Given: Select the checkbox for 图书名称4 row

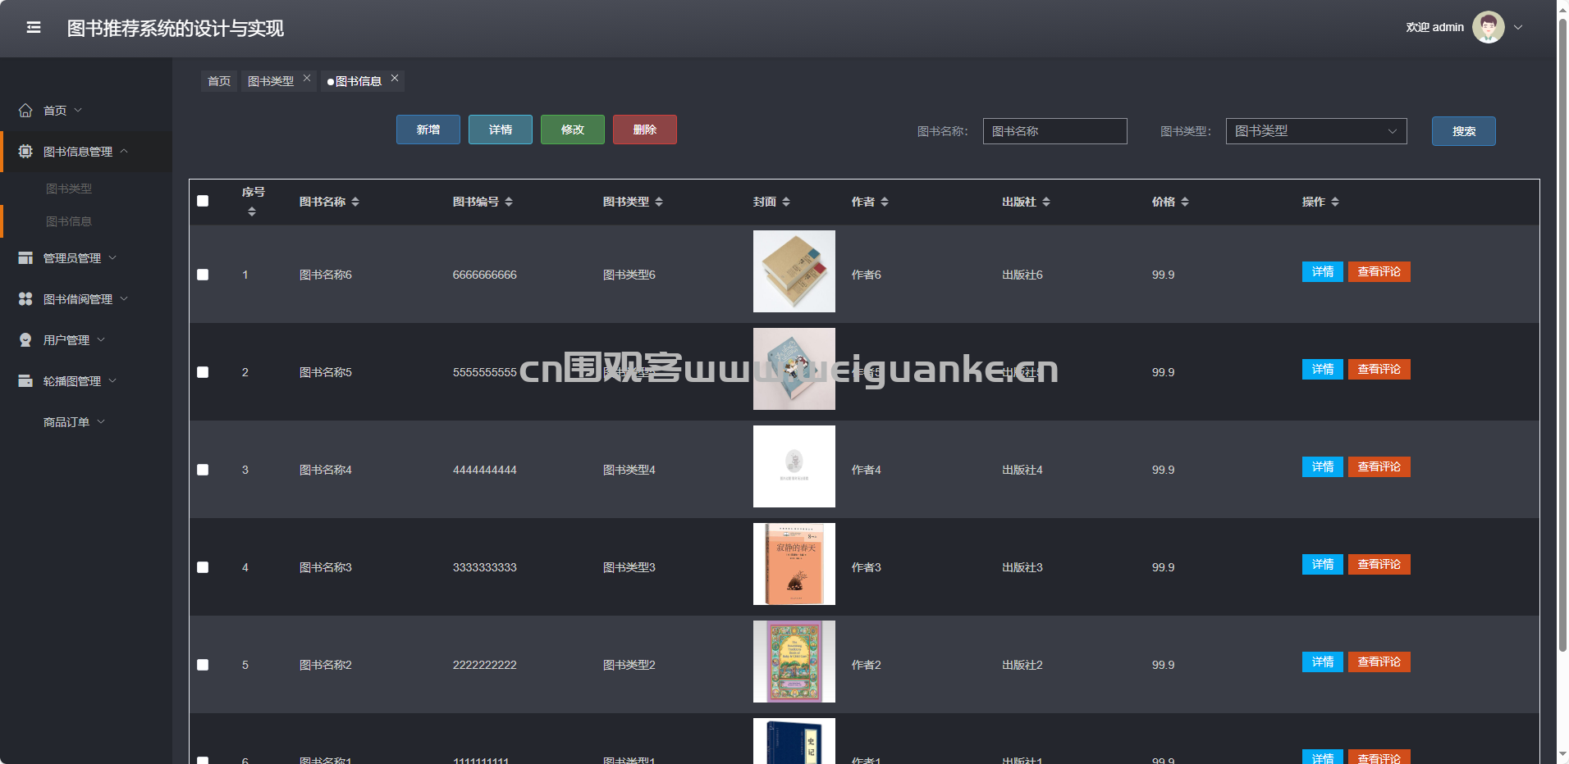Looking at the screenshot, I should tap(203, 470).
